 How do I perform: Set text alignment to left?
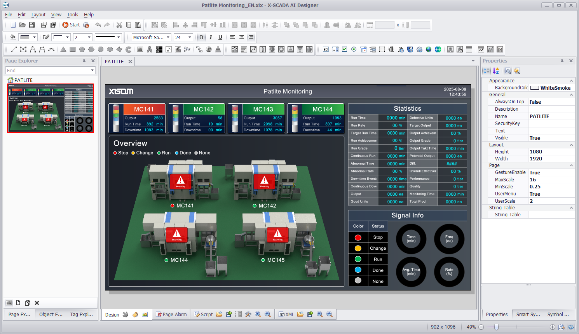coord(232,37)
